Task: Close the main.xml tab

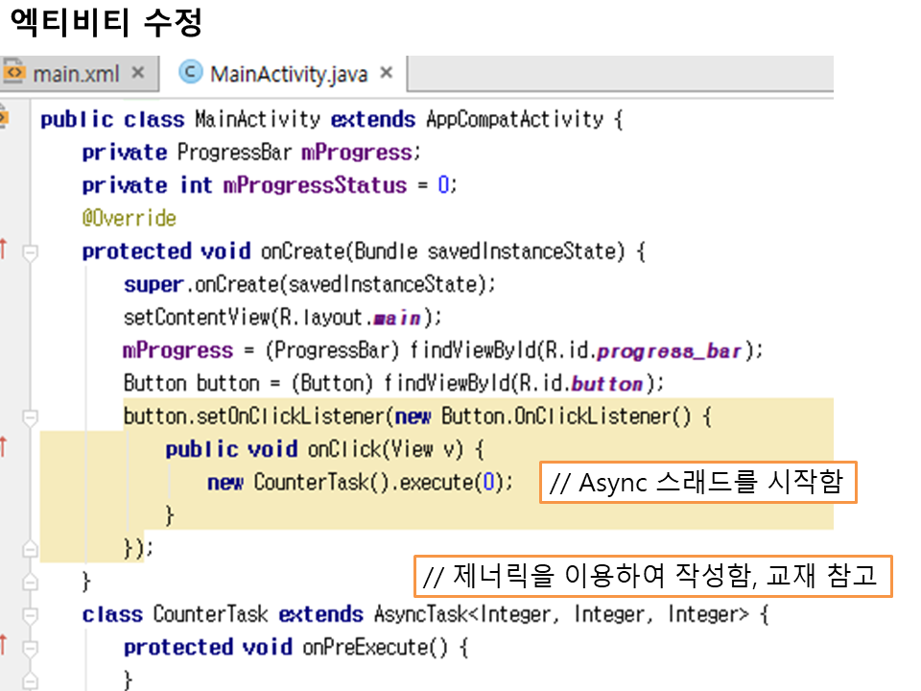Action: coord(137,73)
